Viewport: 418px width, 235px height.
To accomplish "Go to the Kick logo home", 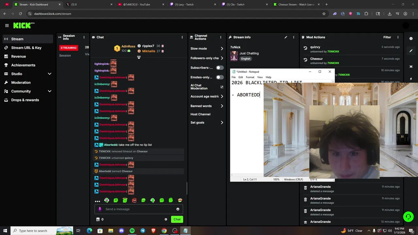I will click(x=24, y=25).
